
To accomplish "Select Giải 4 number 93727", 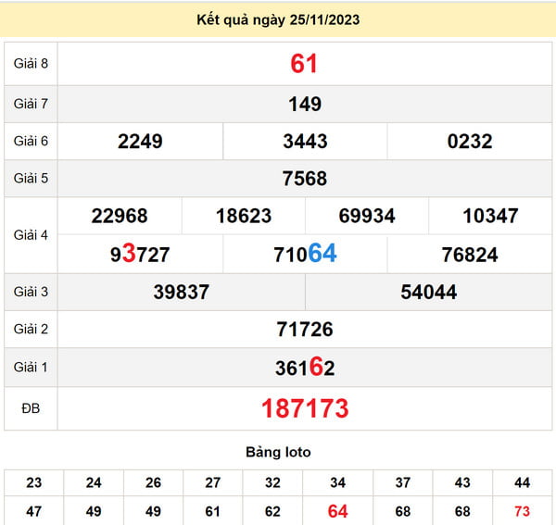I will tap(140, 255).
